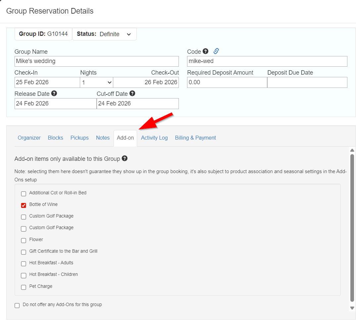The image size is (356, 320).
Task: Click the link icon beside Code
Action: (216, 51)
